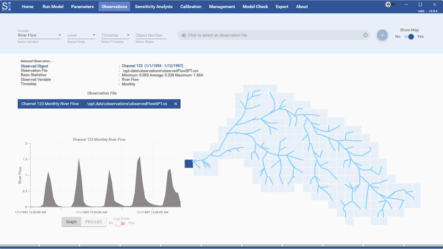Maximize the application window

[420, 4]
